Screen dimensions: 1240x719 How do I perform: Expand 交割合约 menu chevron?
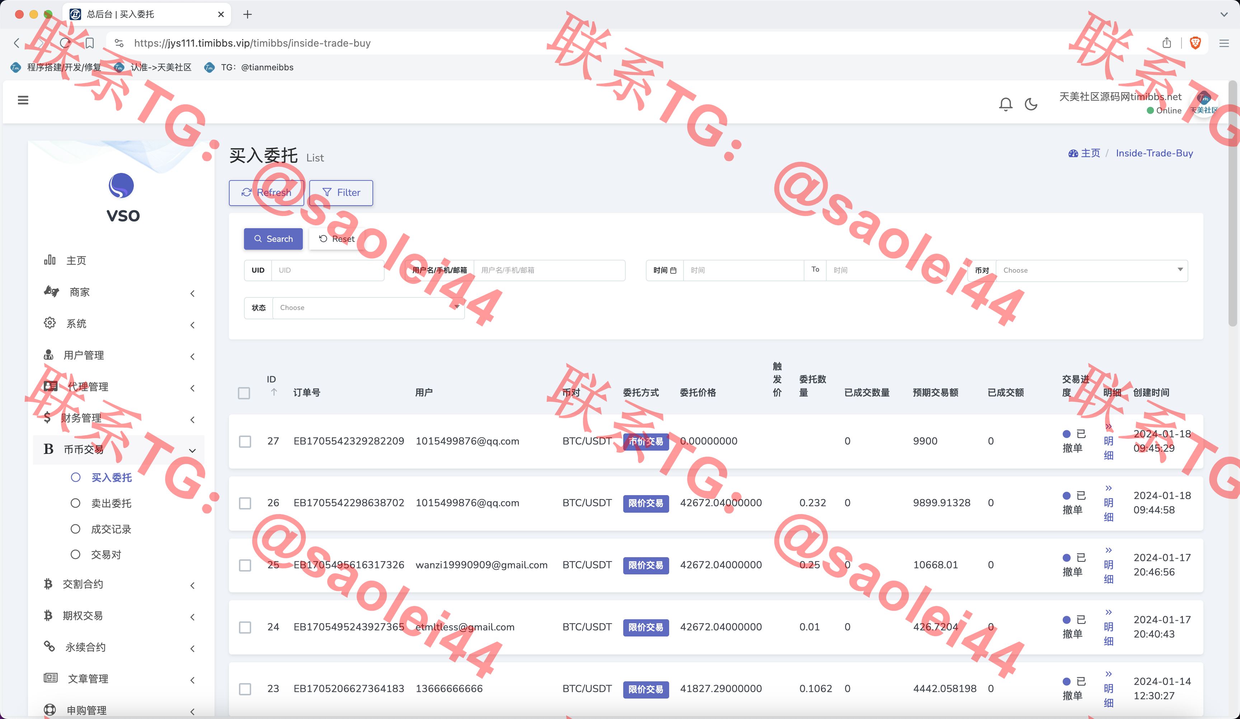click(x=192, y=585)
